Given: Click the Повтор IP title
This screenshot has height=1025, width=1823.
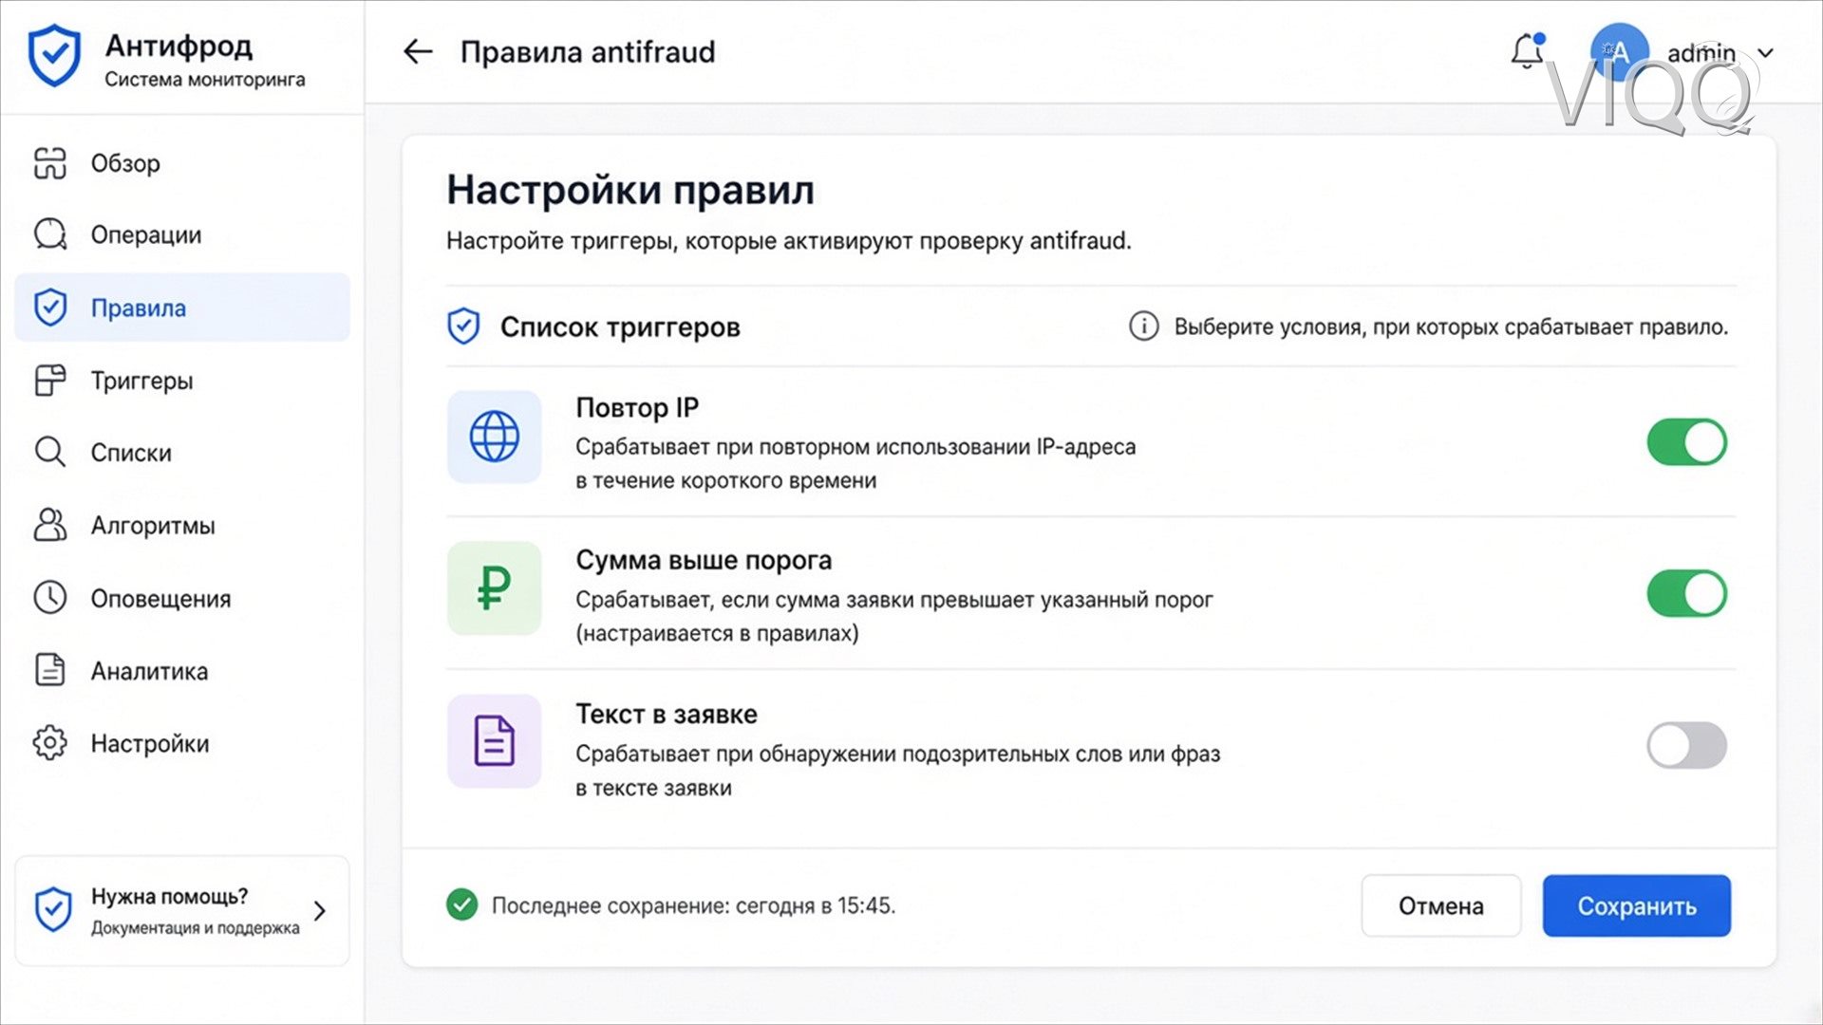Looking at the screenshot, I should [x=637, y=408].
